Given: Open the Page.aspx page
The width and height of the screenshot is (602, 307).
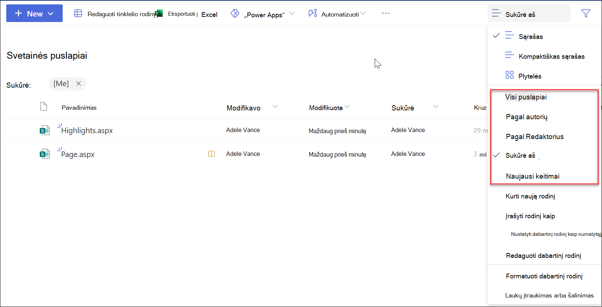Looking at the screenshot, I should pos(78,154).
